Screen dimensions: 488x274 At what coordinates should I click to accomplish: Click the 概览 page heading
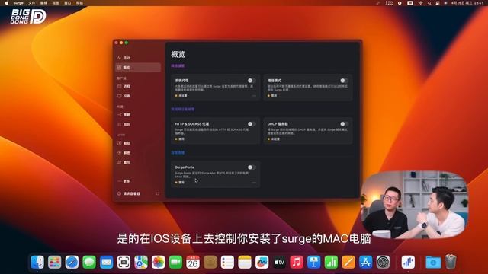tap(178, 54)
